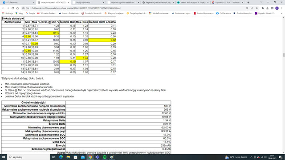Bookmark this page with the star icon
The image size is (285, 160).
[256, 8]
